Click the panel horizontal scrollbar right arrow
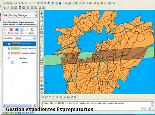Screen dimensions: 155x115 (x=35, y=105)
